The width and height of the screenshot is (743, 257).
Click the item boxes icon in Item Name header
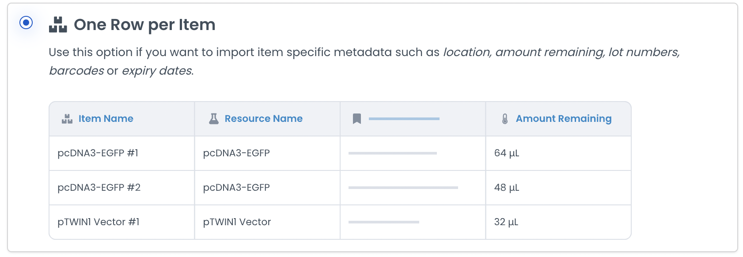coord(67,119)
